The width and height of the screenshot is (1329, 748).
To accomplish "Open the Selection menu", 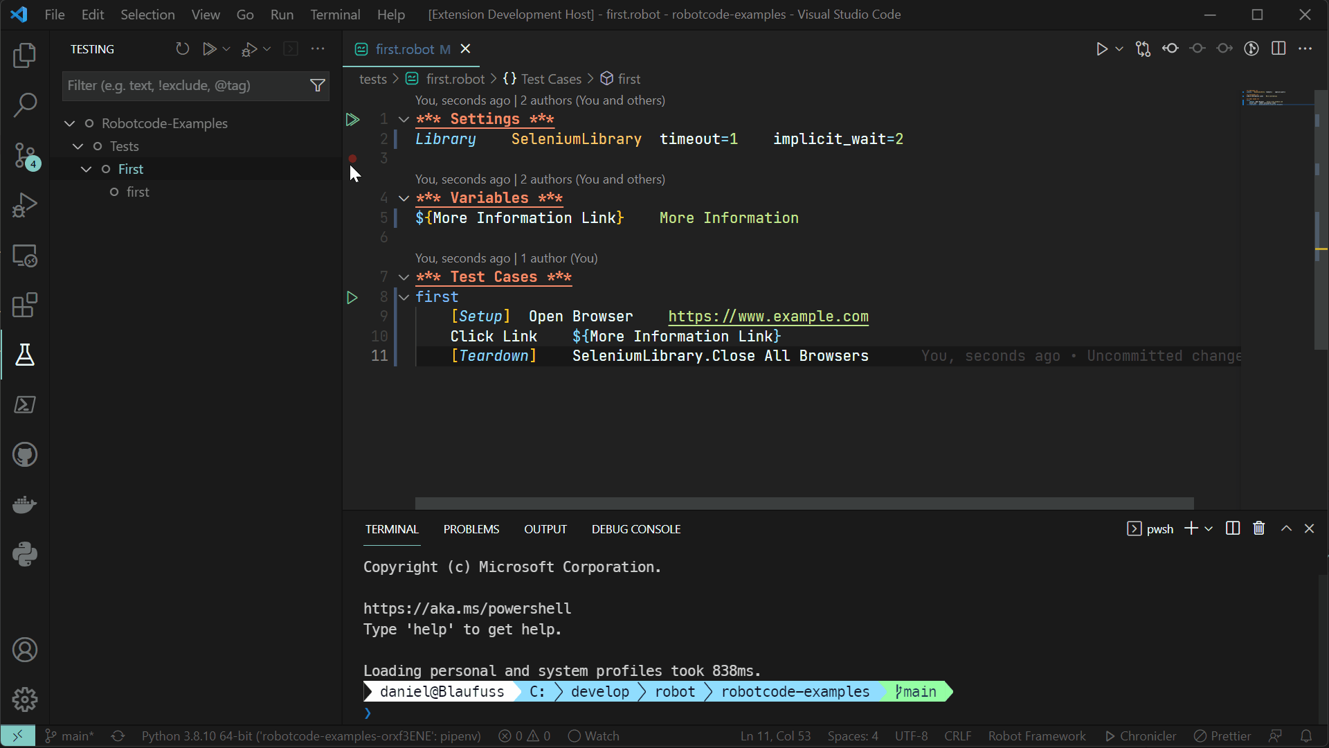I will point(147,15).
